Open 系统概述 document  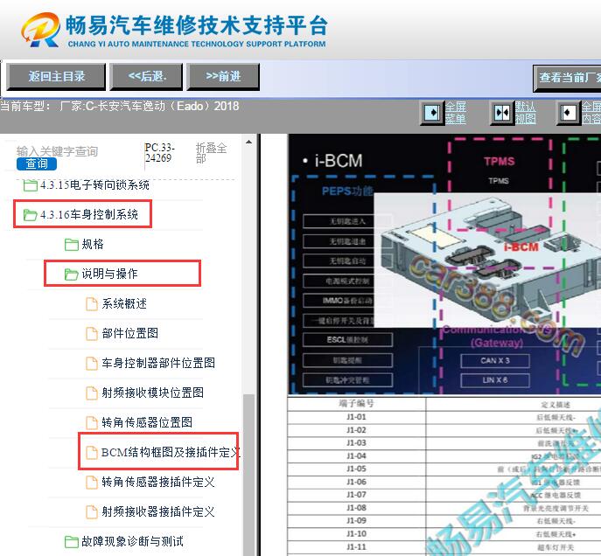tap(124, 303)
